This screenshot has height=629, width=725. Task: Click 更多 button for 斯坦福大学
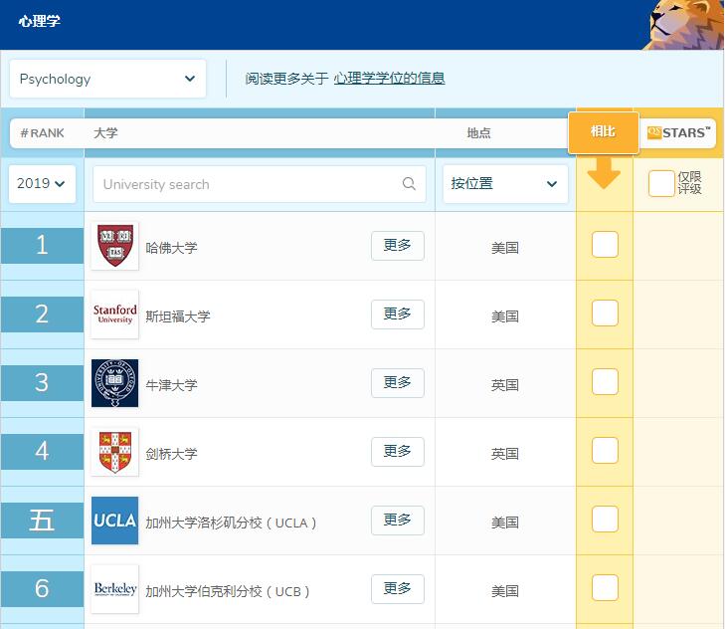click(x=397, y=314)
